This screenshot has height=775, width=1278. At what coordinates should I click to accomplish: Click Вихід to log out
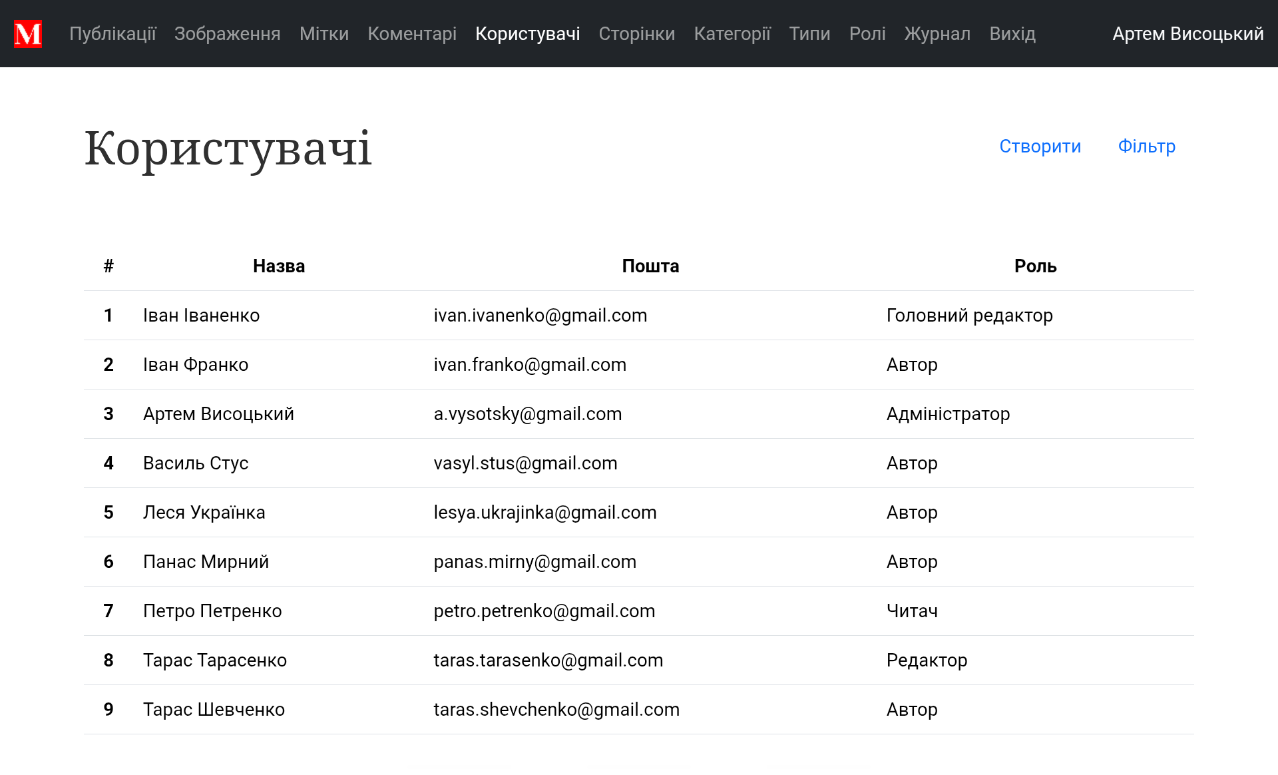(1012, 34)
